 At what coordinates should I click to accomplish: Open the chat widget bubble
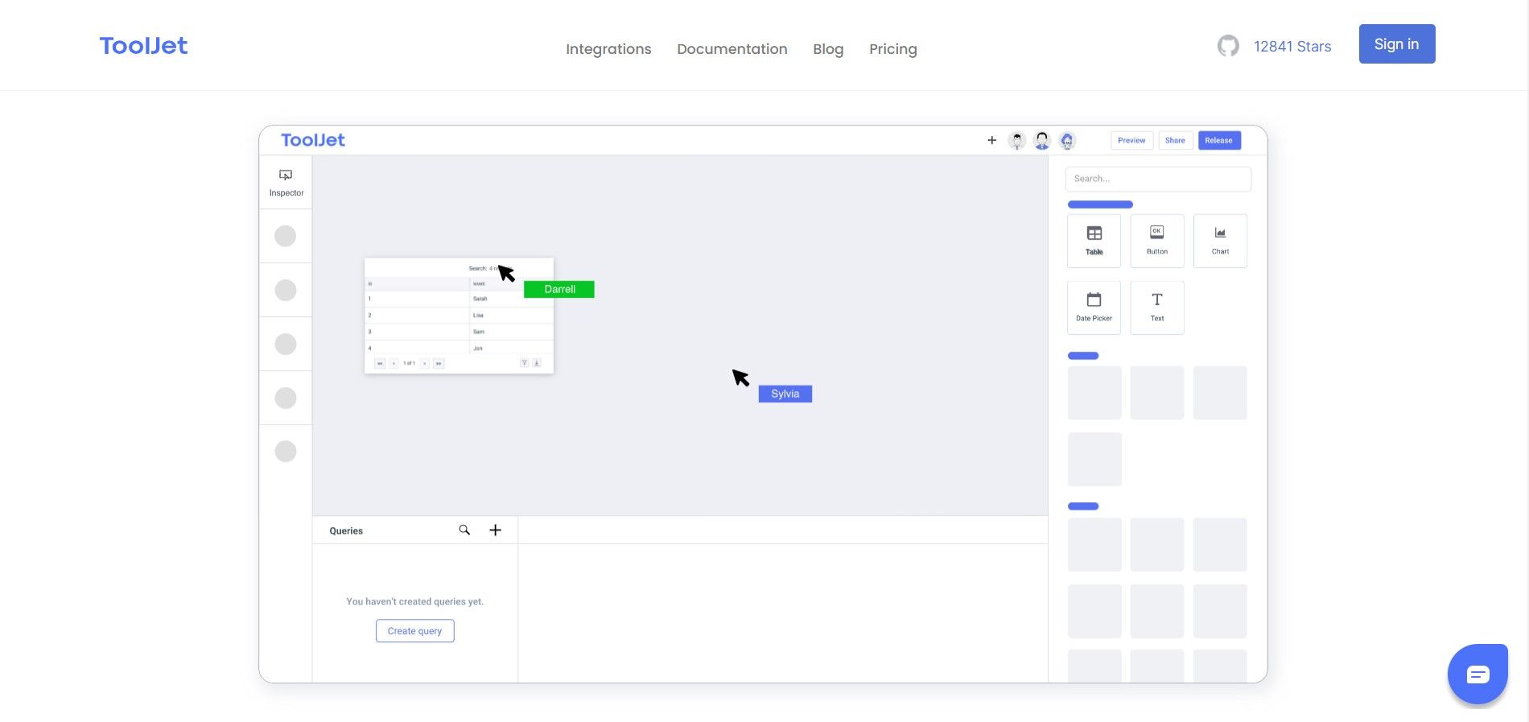pyautogui.click(x=1477, y=675)
